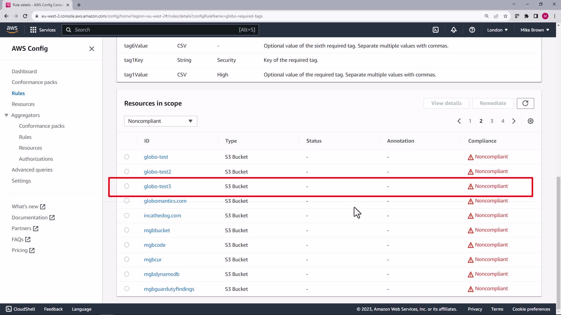Image resolution: width=561 pixels, height=315 pixels.
Task: Open the Noncompliant filter dropdown
Action: pos(160,121)
